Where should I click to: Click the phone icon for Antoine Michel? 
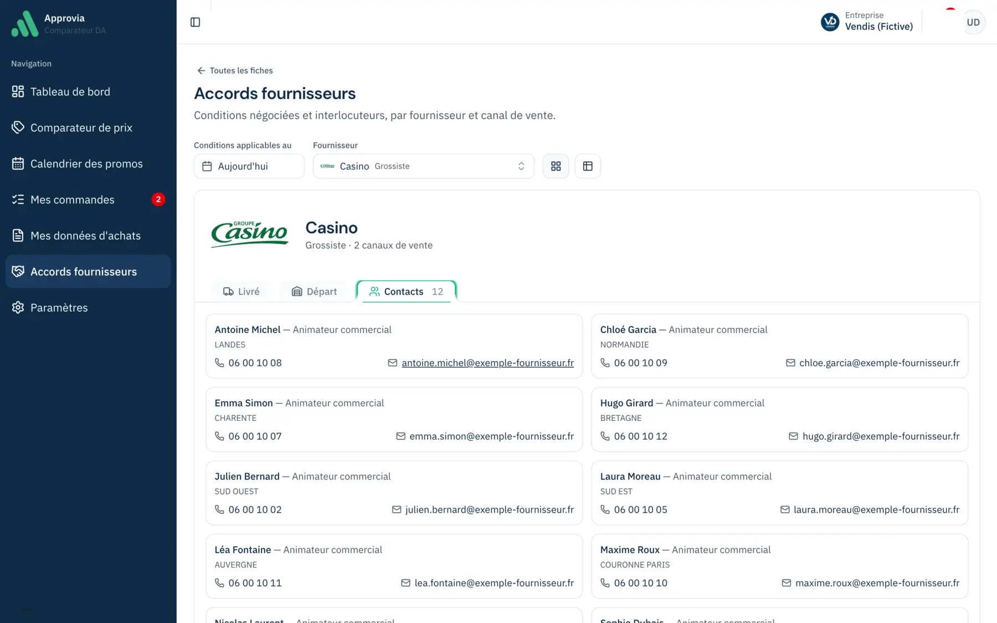pos(219,363)
